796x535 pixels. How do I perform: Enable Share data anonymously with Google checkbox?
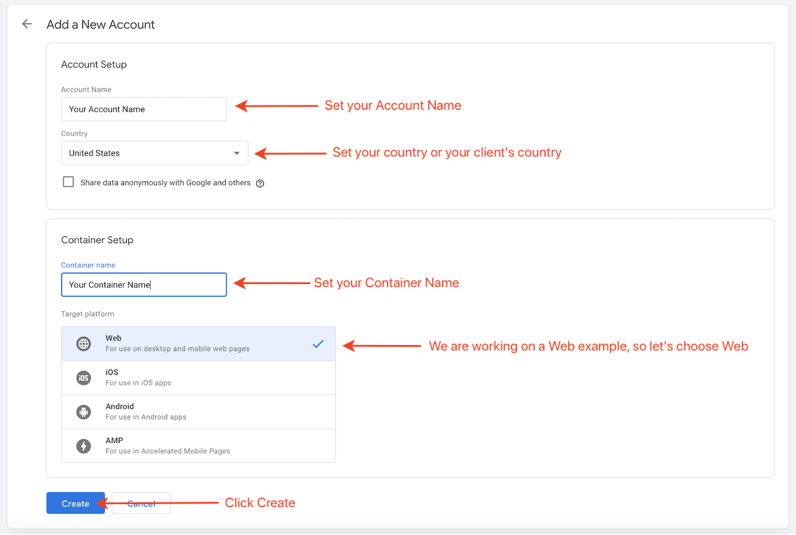tap(68, 182)
